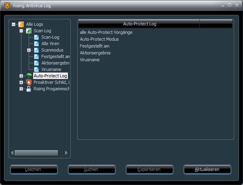This screenshot has height=185, width=243.
Task: Select Rising Progammschutz tree node
Action: coord(51,89)
